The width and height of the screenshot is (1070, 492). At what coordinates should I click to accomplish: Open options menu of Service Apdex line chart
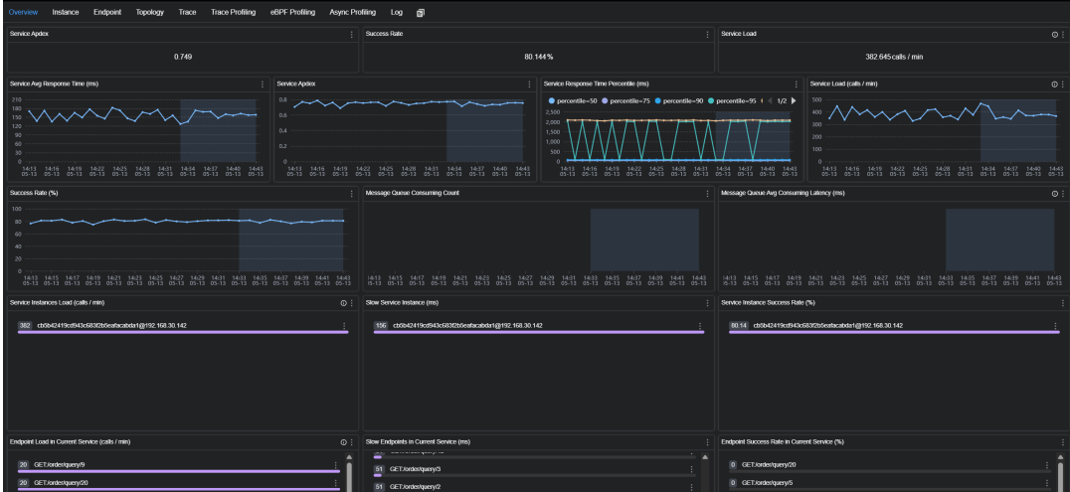pyautogui.click(x=529, y=83)
